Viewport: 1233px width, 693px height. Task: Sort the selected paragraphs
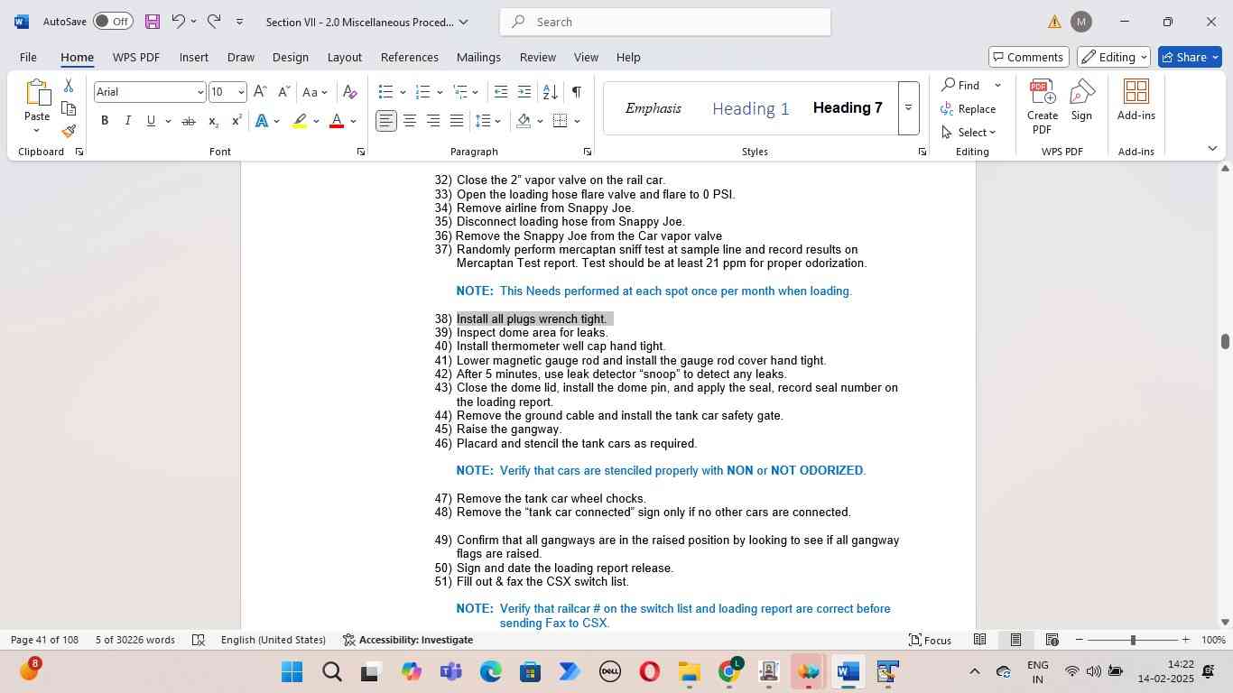(550, 92)
